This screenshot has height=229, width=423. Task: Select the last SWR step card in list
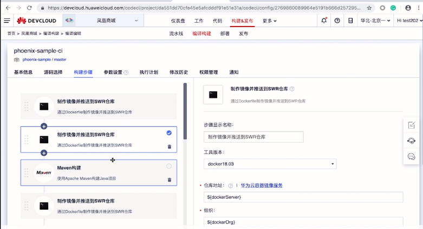(x=99, y=206)
